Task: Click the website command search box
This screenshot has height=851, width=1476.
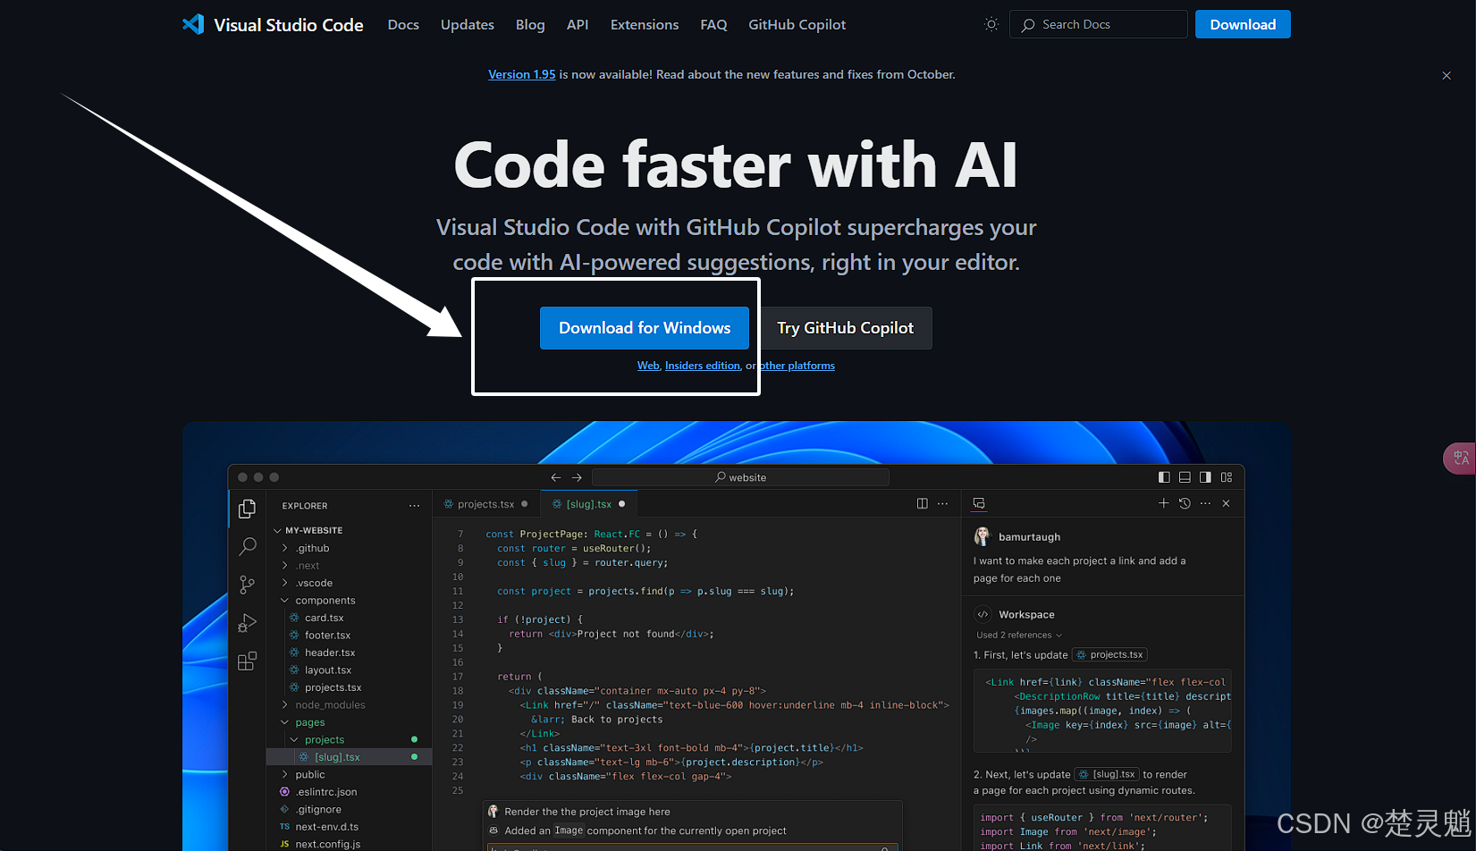Action: (740, 477)
